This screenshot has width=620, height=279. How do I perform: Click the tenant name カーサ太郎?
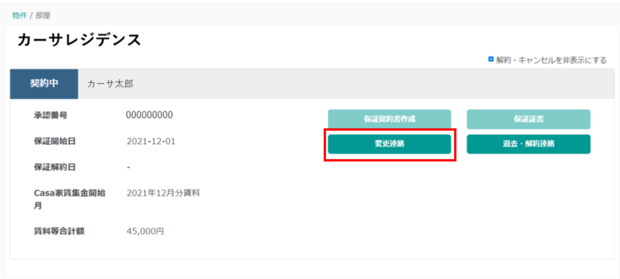(110, 84)
